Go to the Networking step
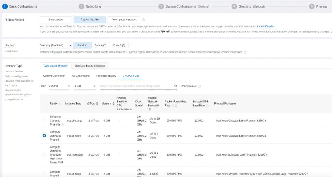Image resolution: width=332 pixels, height=177 pixels. [93, 6]
